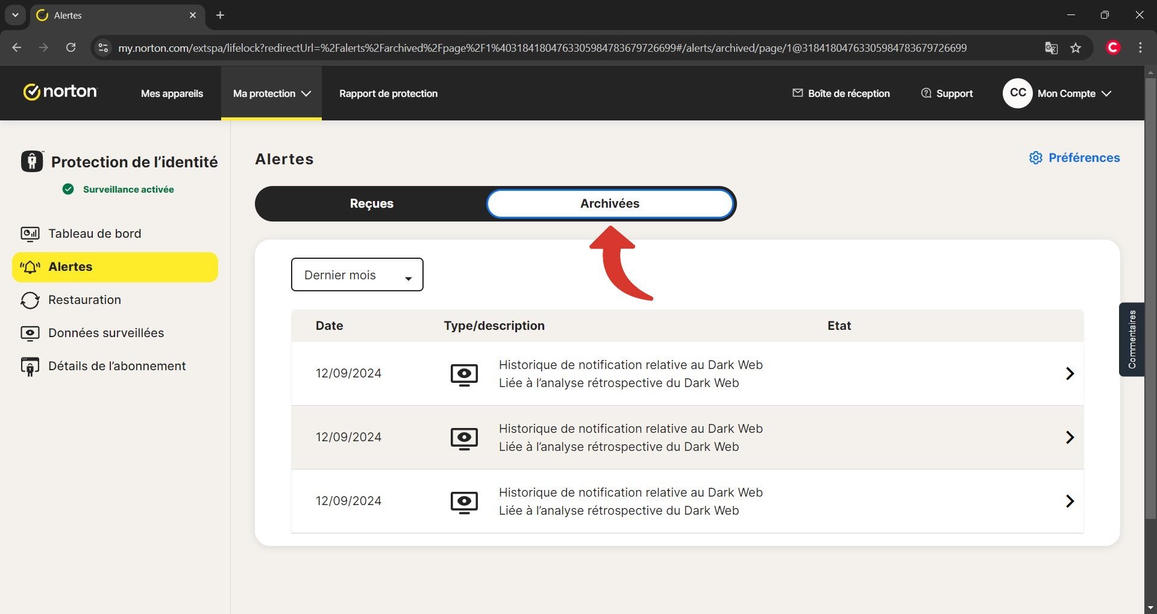Go to Tableau de bord in sidebar

tap(95, 234)
